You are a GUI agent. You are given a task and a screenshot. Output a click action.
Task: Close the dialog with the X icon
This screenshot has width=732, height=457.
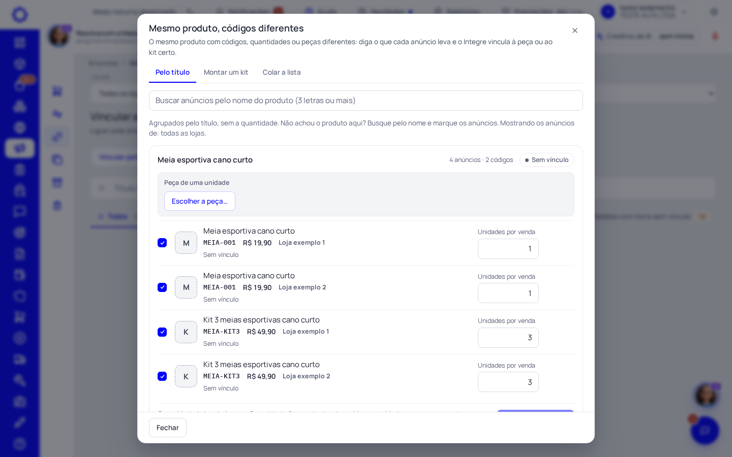pyautogui.click(x=575, y=30)
